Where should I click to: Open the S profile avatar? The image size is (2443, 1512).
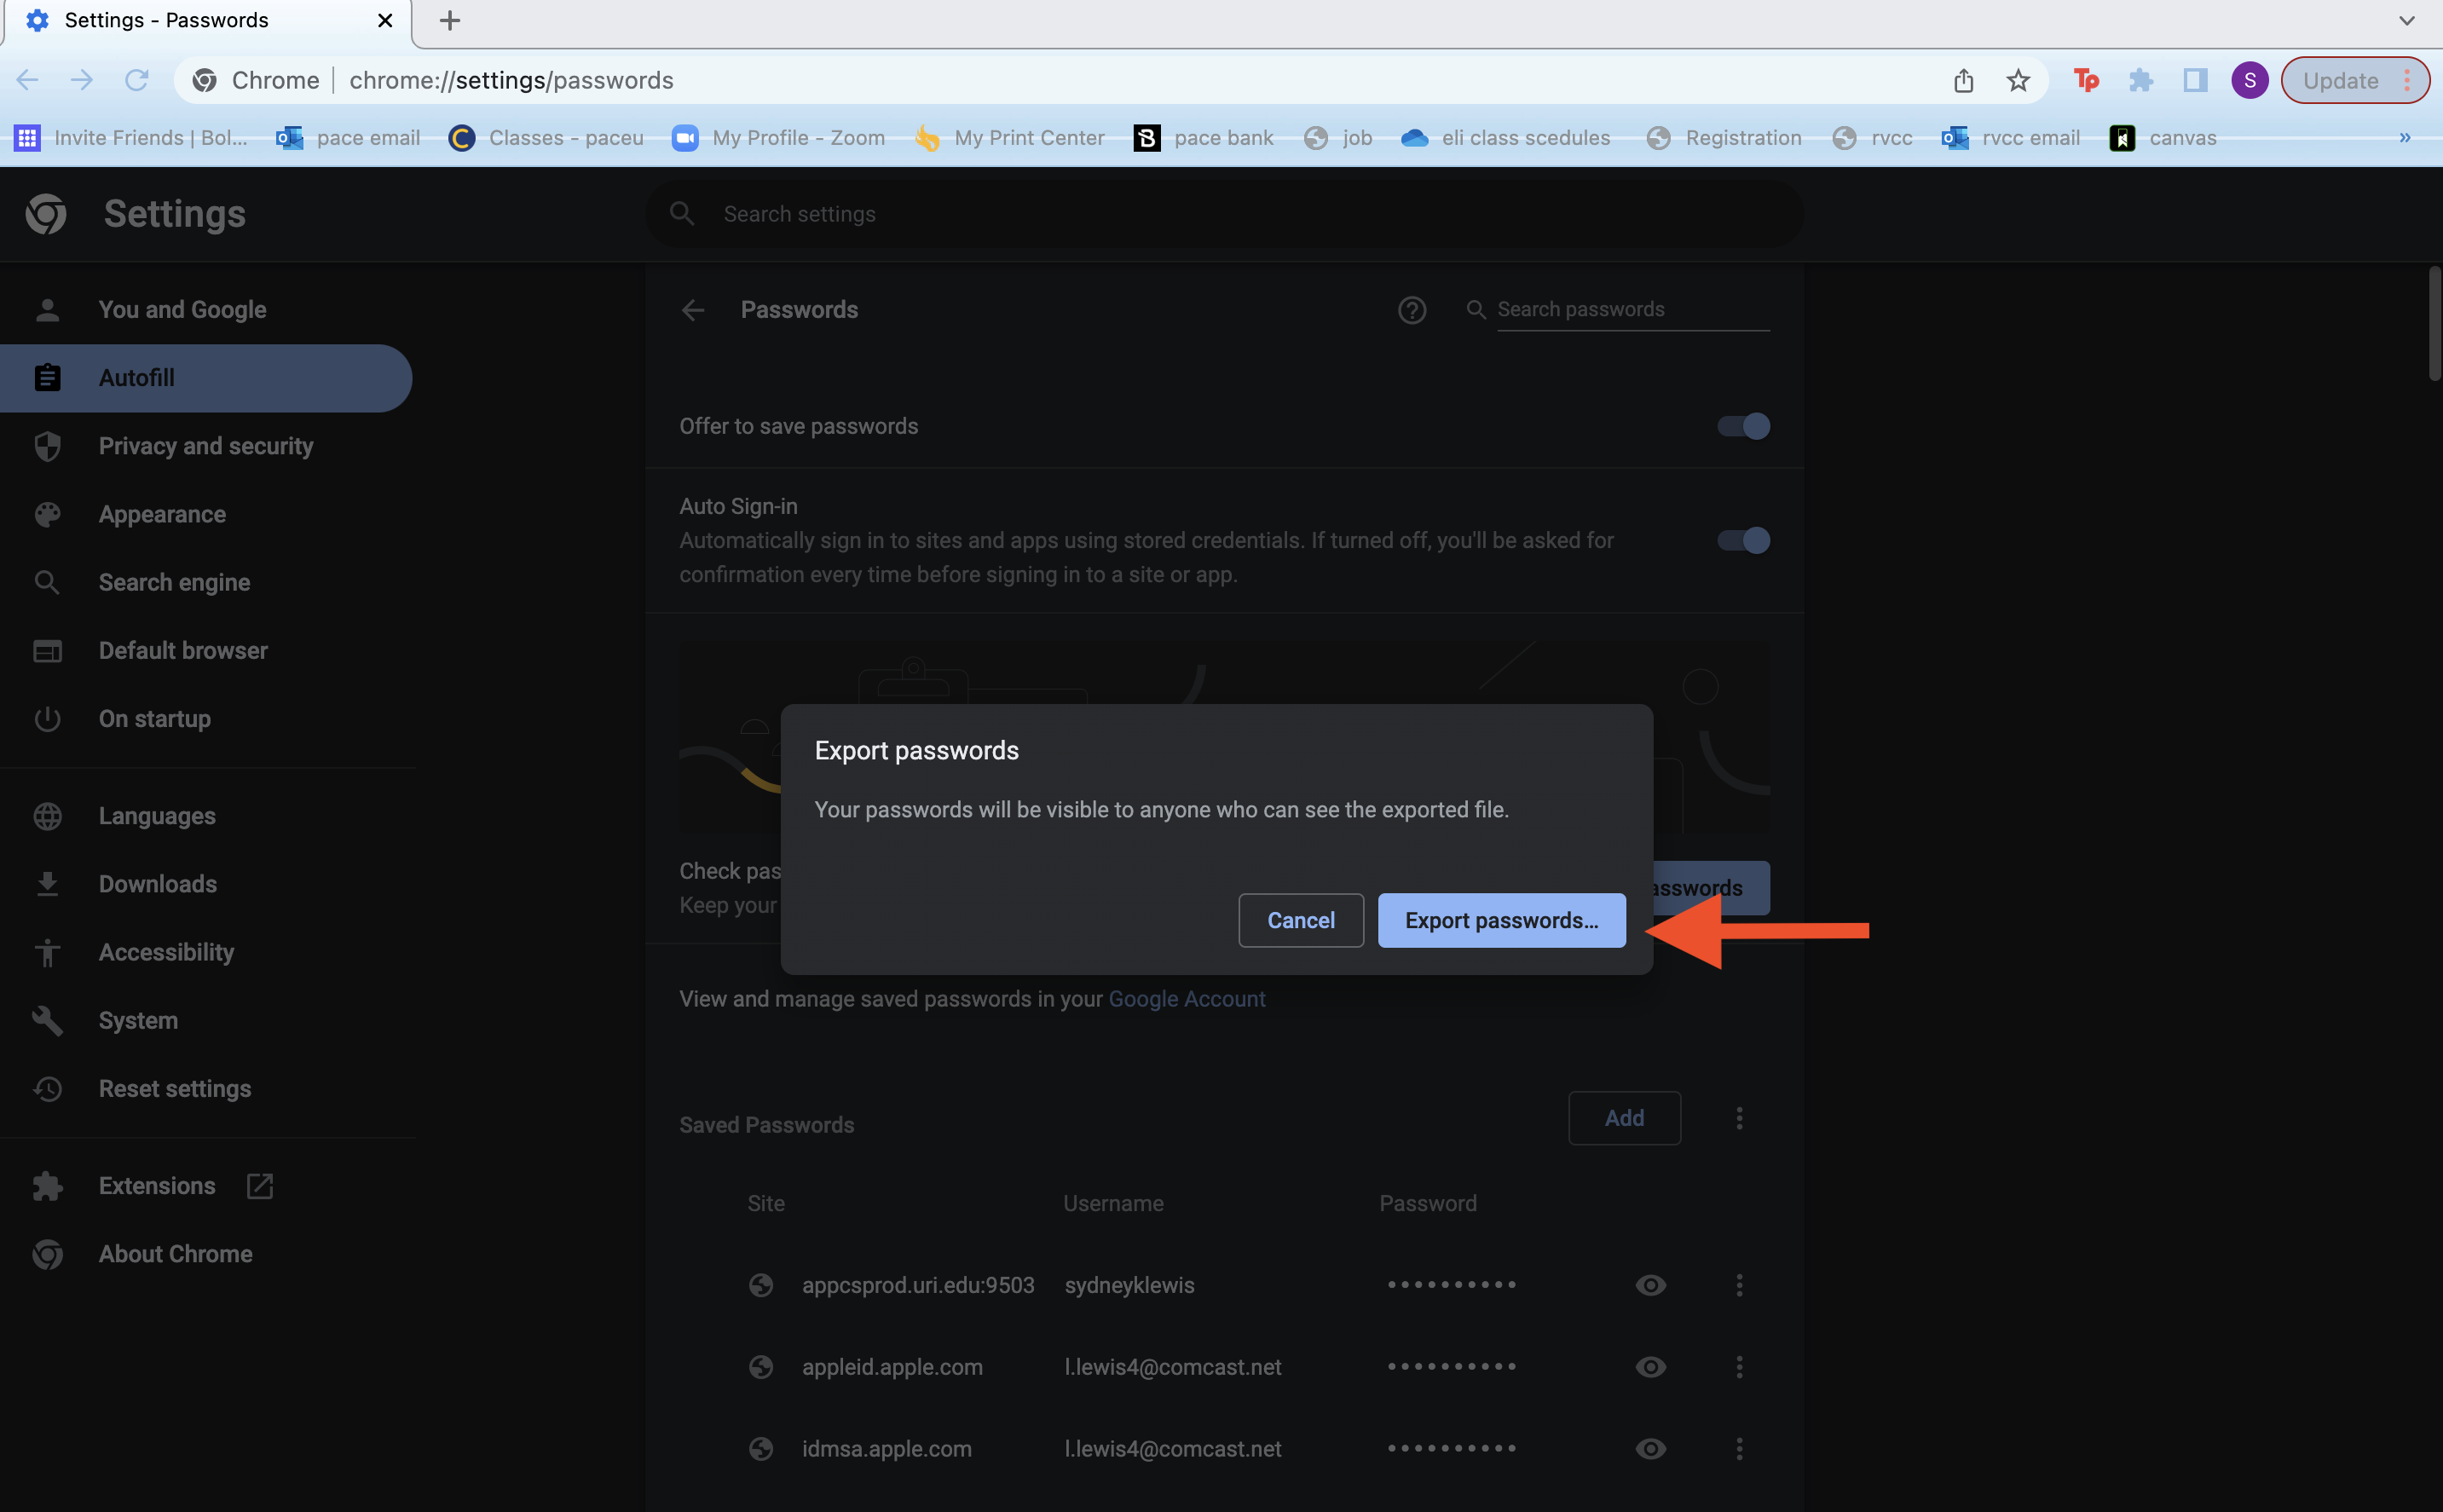[2249, 80]
